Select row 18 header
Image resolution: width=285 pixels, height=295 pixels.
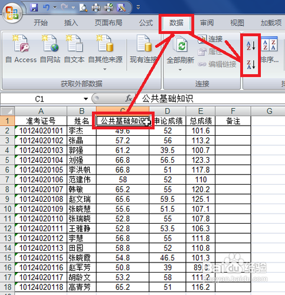pyautogui.click(x=7, y=287)
